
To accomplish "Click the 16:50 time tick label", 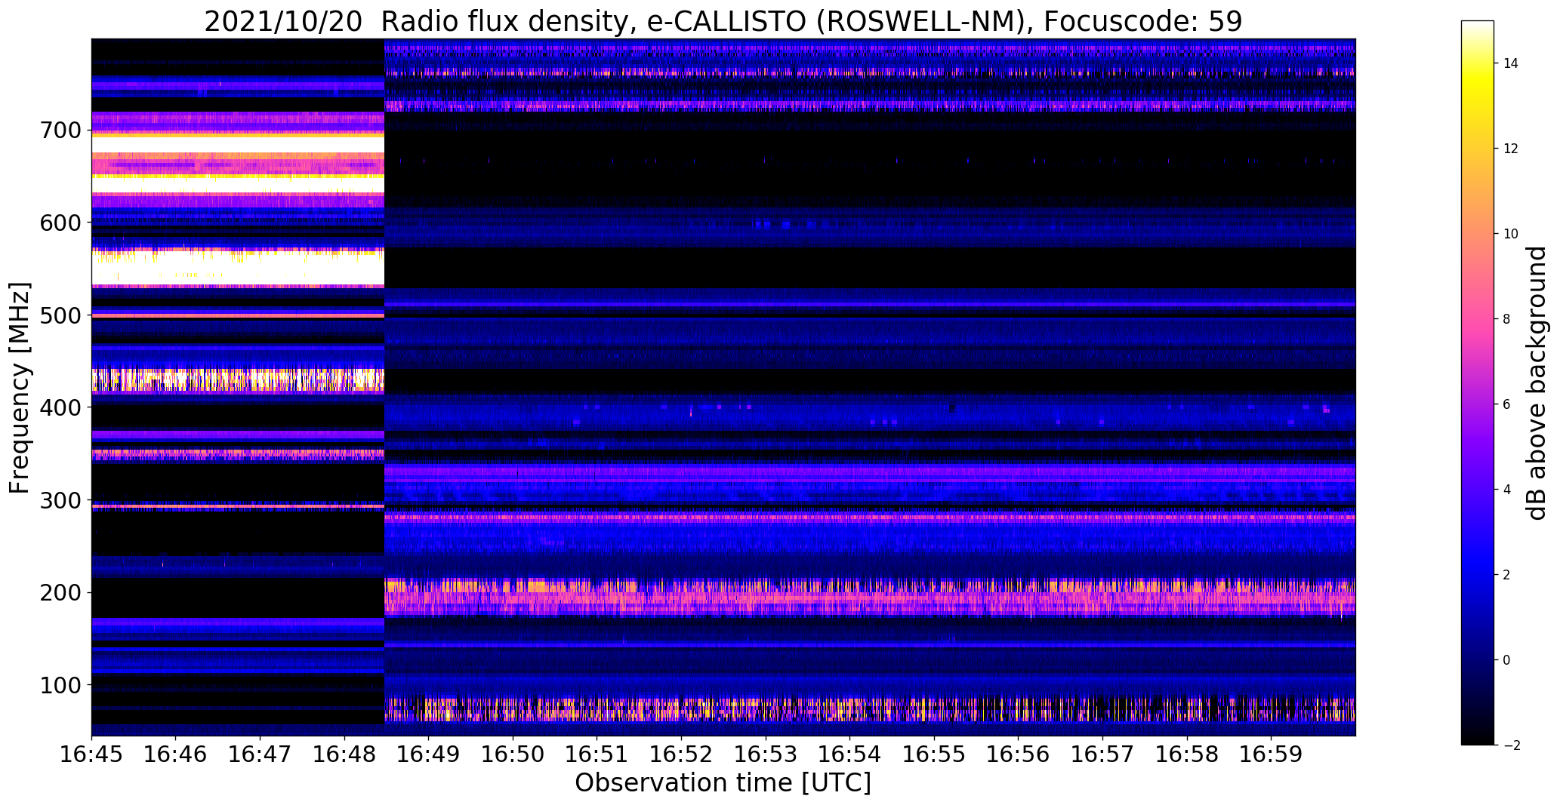I will tap(513, 754).
